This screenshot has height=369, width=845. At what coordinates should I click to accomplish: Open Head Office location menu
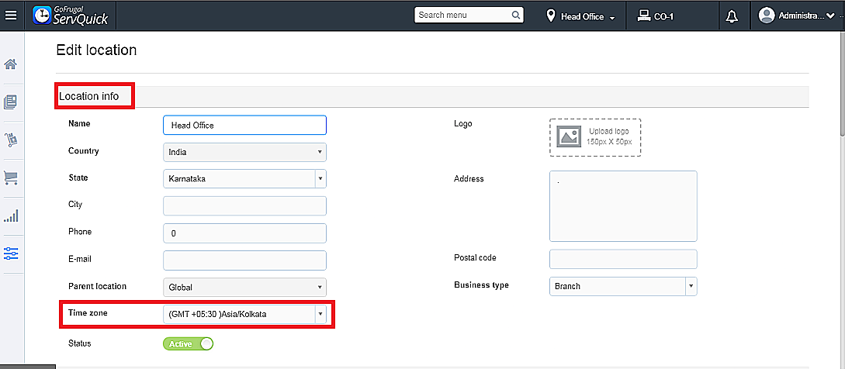pos(581,16)
